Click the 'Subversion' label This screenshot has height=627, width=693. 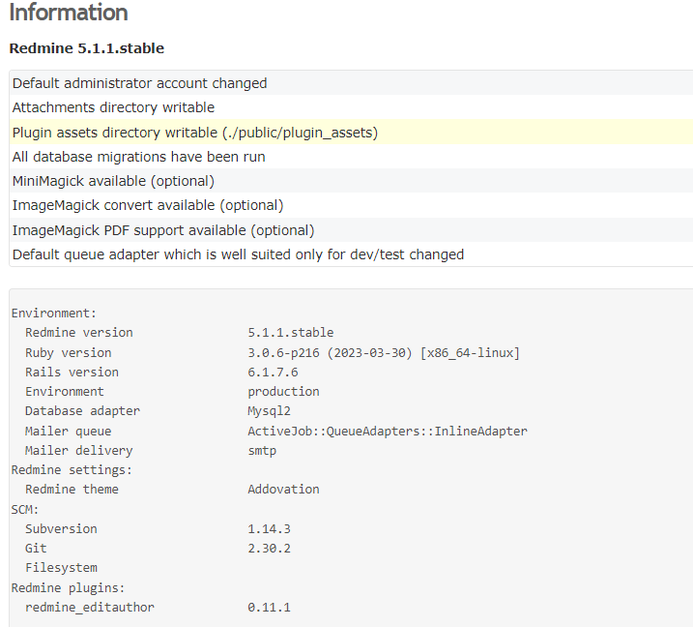[61, 528]
